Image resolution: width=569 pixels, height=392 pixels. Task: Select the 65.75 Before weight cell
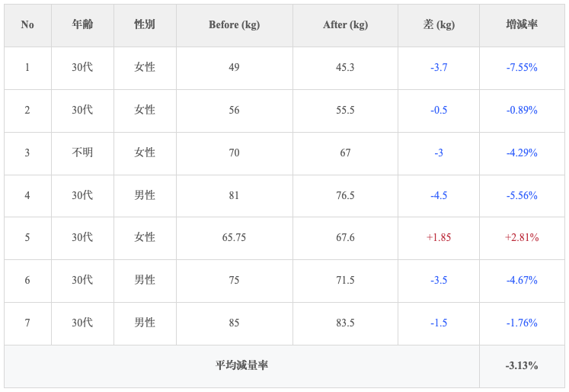pos(234,238)
